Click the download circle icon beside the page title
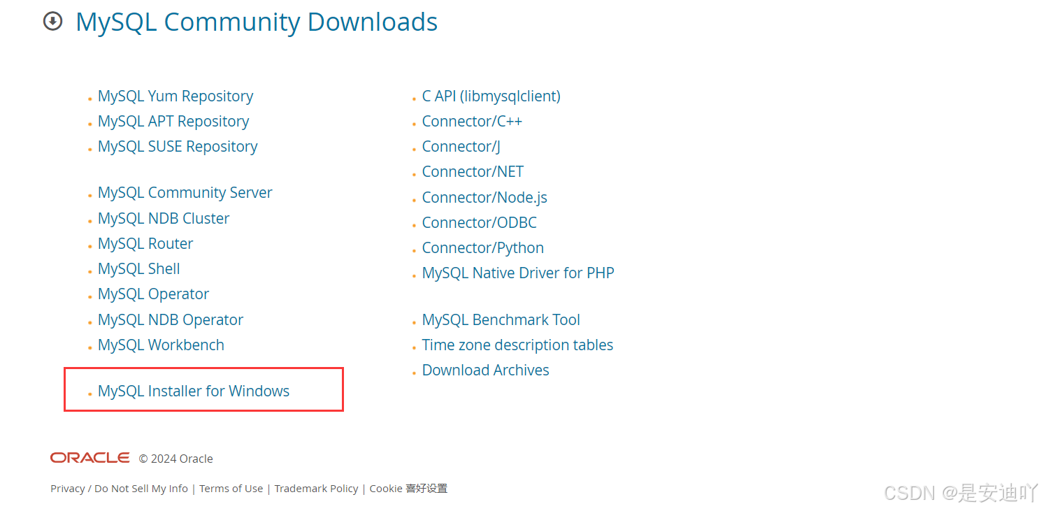Screen dimensions: 1041x511 click(52, 22)
